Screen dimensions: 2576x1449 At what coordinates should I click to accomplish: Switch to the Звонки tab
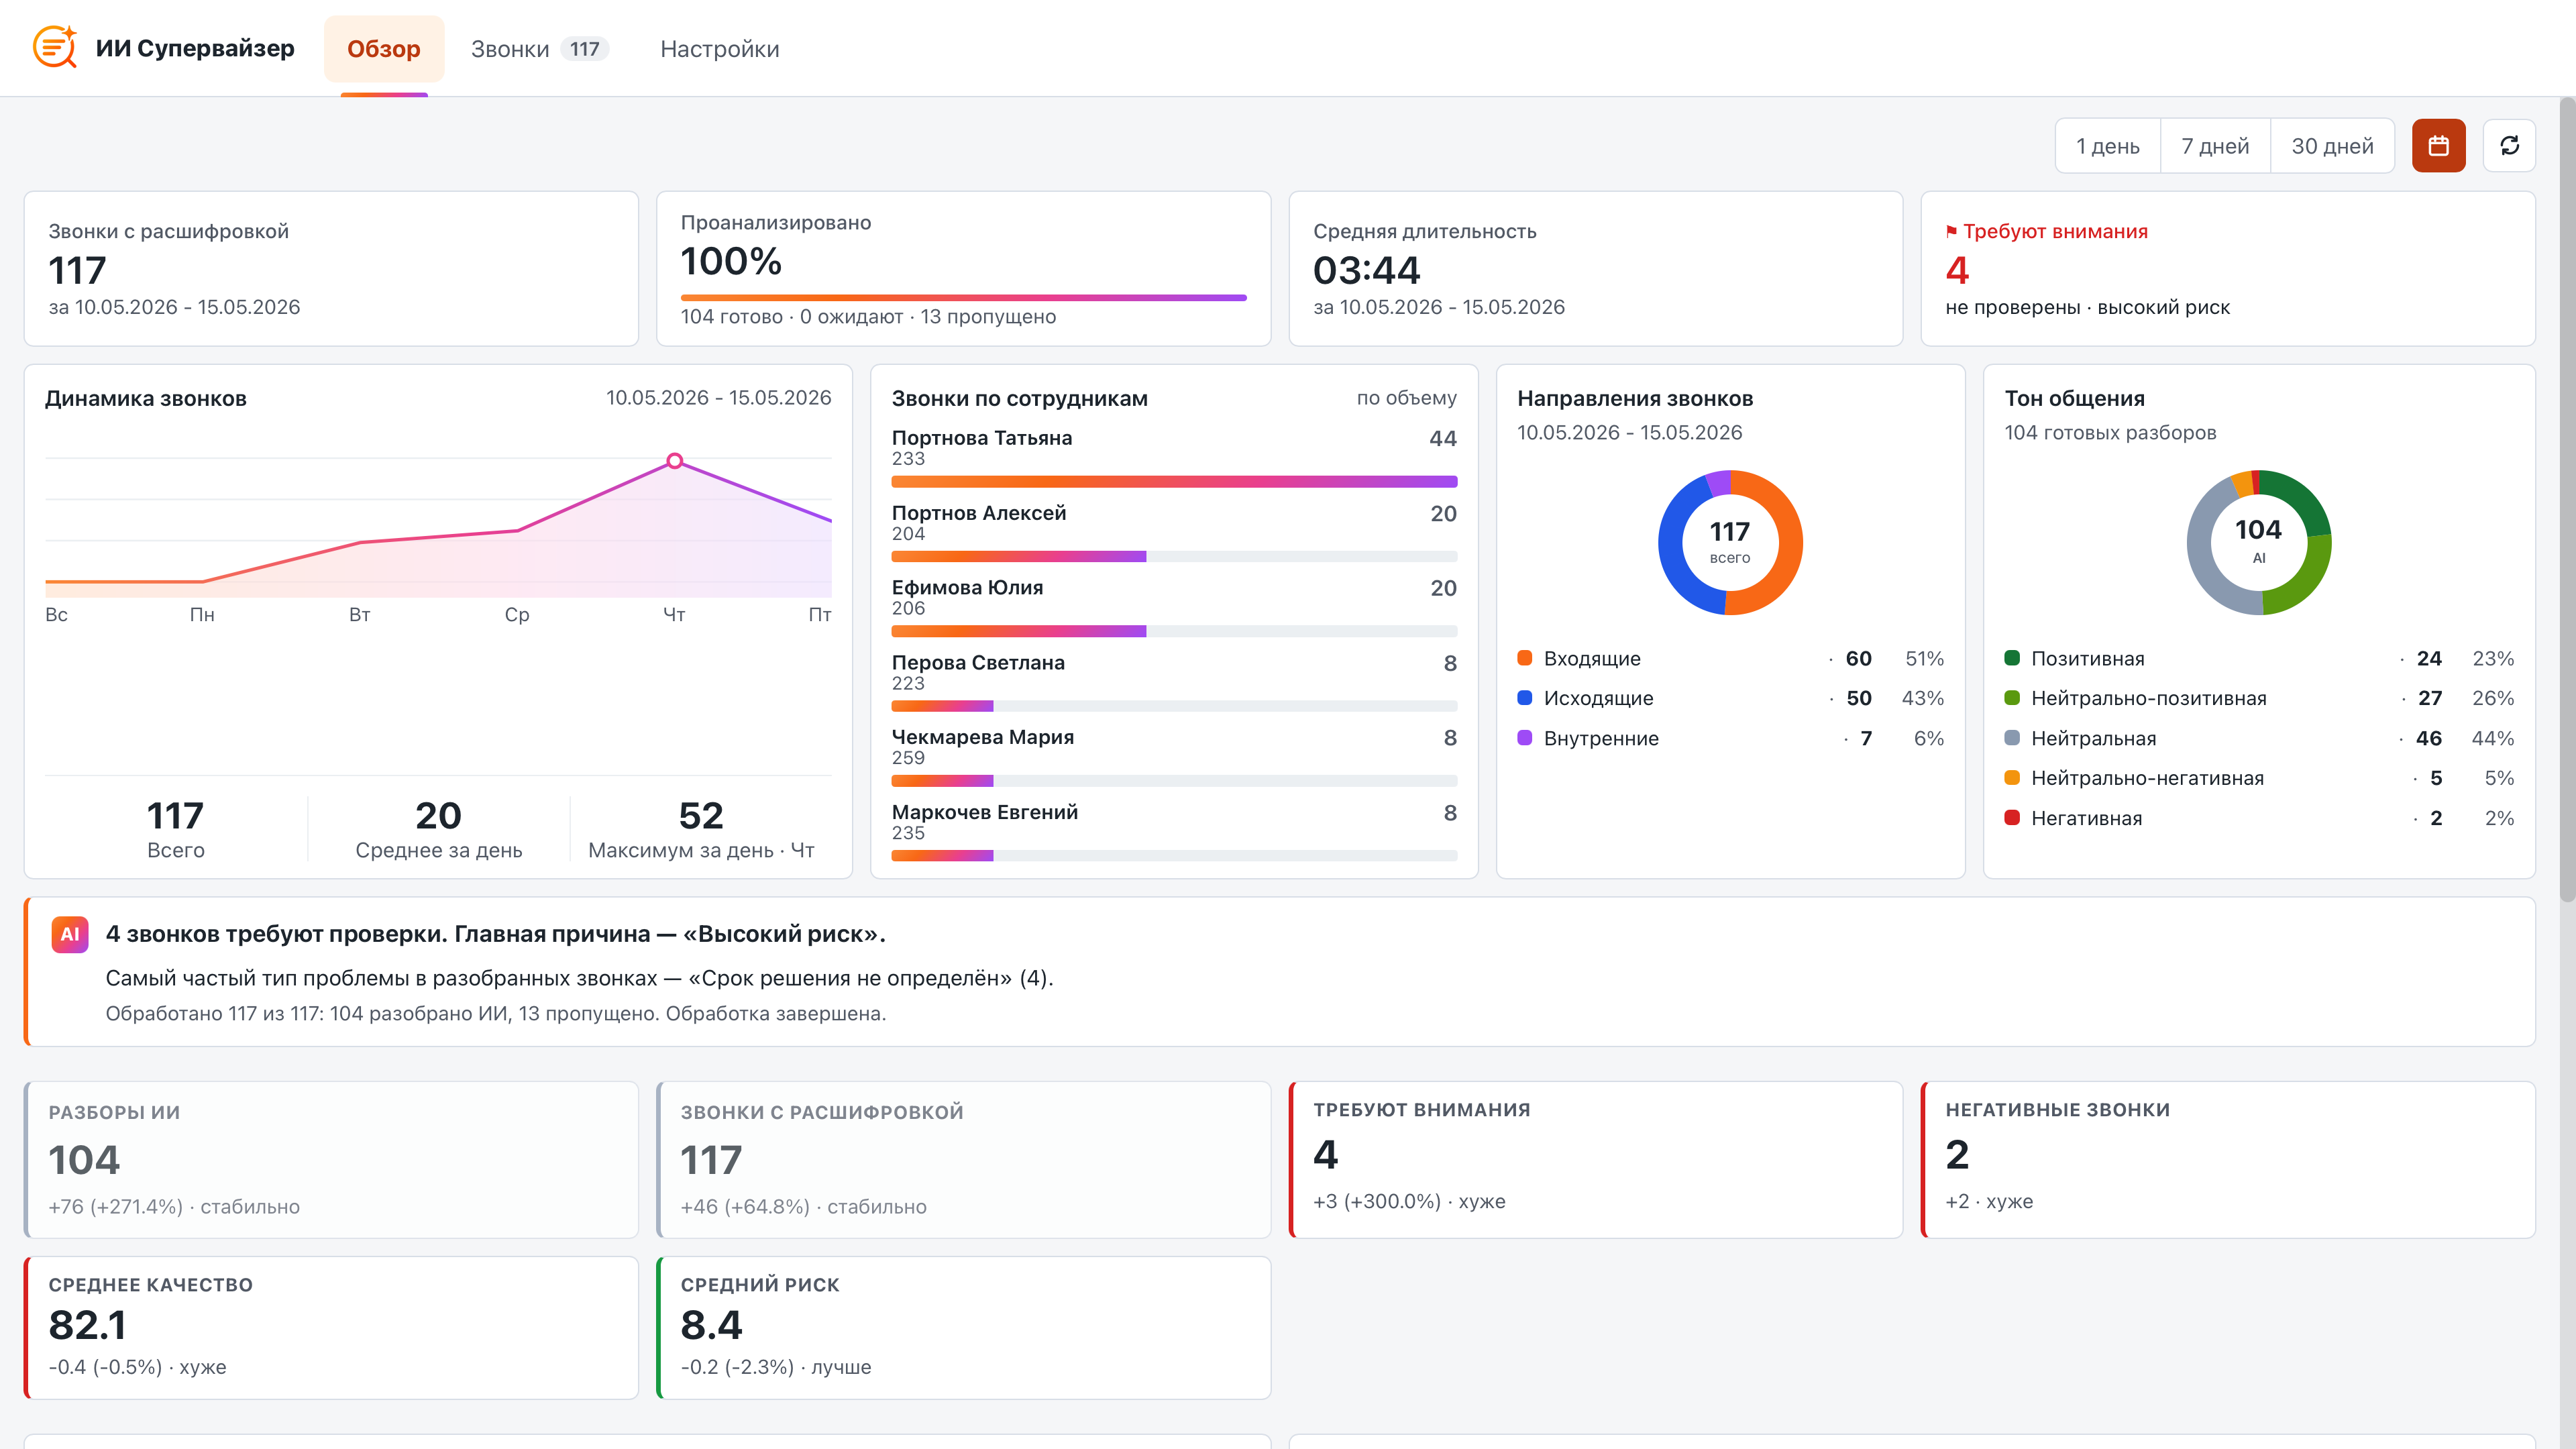tap(539, 49)
